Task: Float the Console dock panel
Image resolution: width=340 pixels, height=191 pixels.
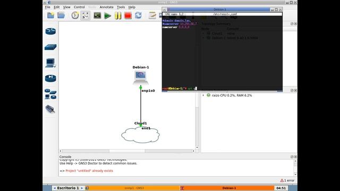Action: (292, 157)
